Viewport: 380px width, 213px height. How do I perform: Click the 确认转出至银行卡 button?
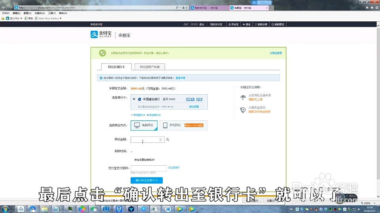[146, 180]
